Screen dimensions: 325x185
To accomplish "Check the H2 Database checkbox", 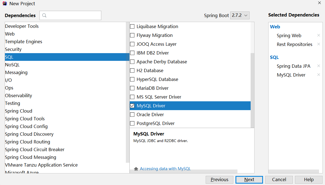I will [x=132, y=70].
